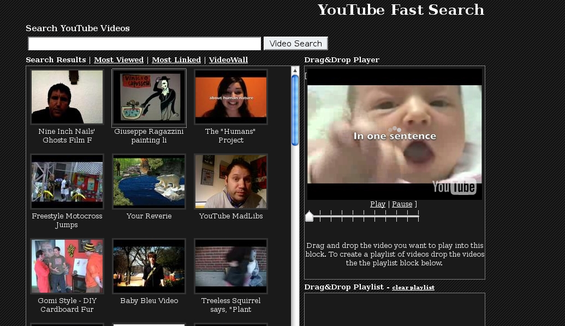The width and height of the screenshot is (565, 326).
Task: Click the Gomi Style DIY Cardboard thumbnail
Action: [67, 266]
